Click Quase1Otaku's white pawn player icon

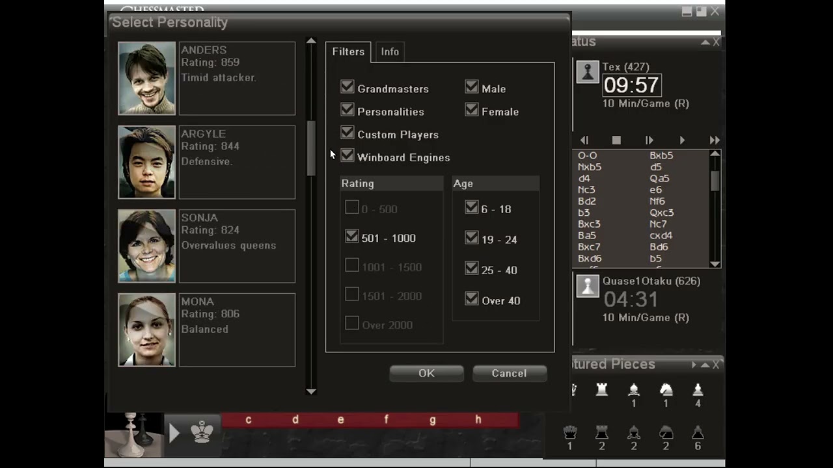[x=588, y=286]
